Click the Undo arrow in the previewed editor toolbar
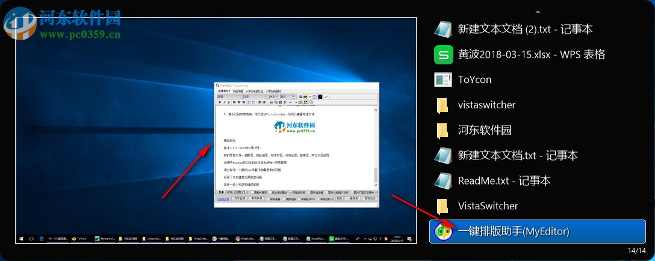655x261 pixels. point(291,102)
